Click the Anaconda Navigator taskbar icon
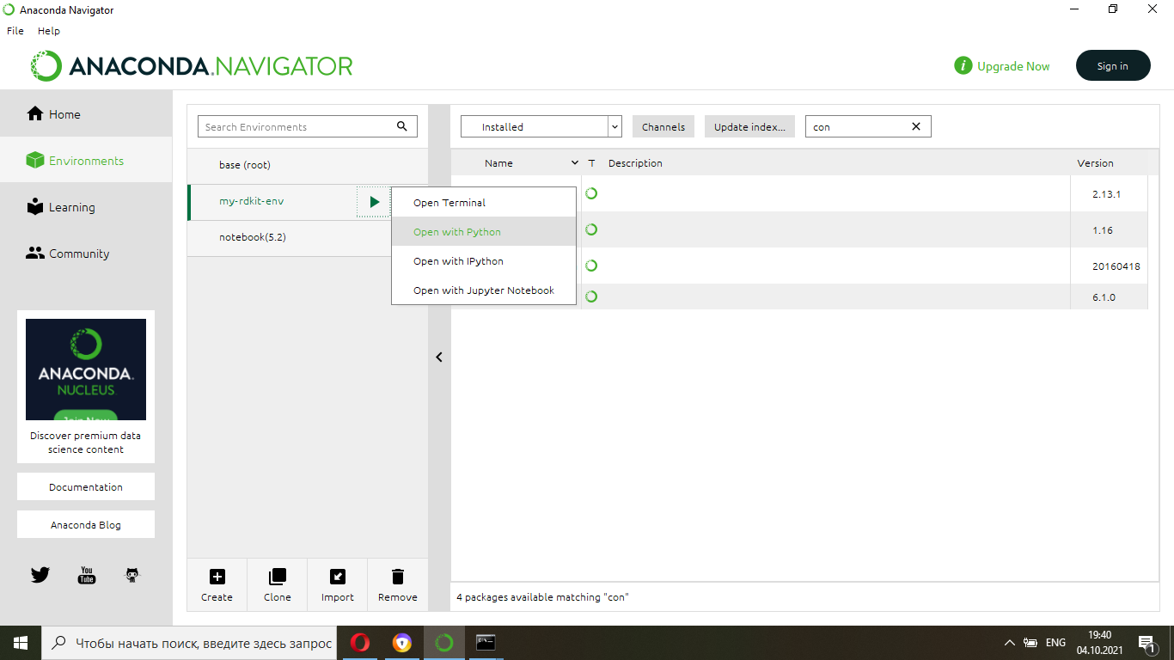Viewport: 1174px width, 660px height. (x=443, y=643)
